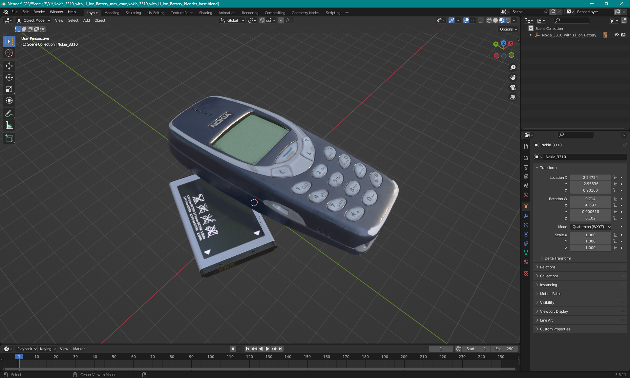Open the Render properties tab
This screenshot has height=378, width=630.
coord(526,158)
